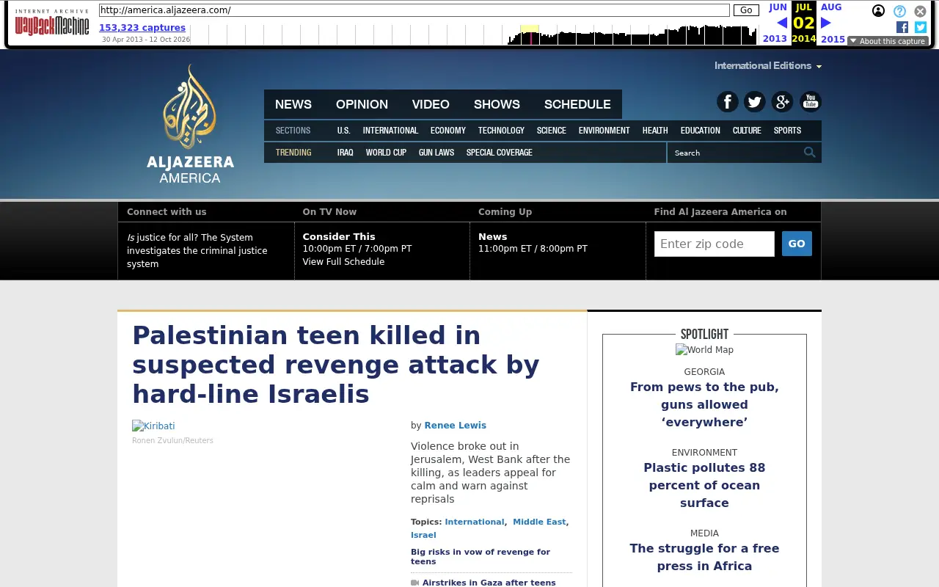The width and height of the screenshot is (939, 587).
Task: Open the Google Plus social icon
Action: click(x=783, y=101)
